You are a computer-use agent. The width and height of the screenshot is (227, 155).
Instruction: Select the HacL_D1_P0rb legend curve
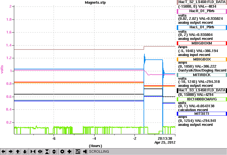202,27
